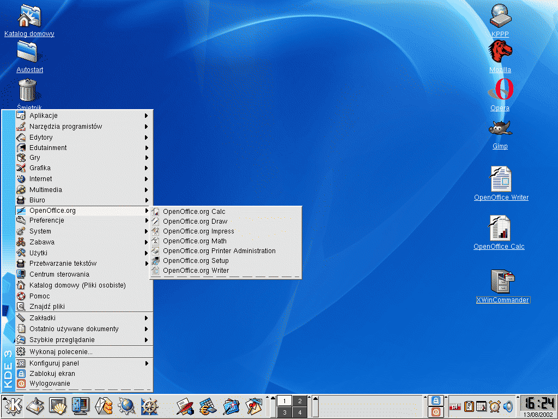The height and width of the screenshot is (419, 558).
Task: Open the Opera desktop icon
Action: 500,94
